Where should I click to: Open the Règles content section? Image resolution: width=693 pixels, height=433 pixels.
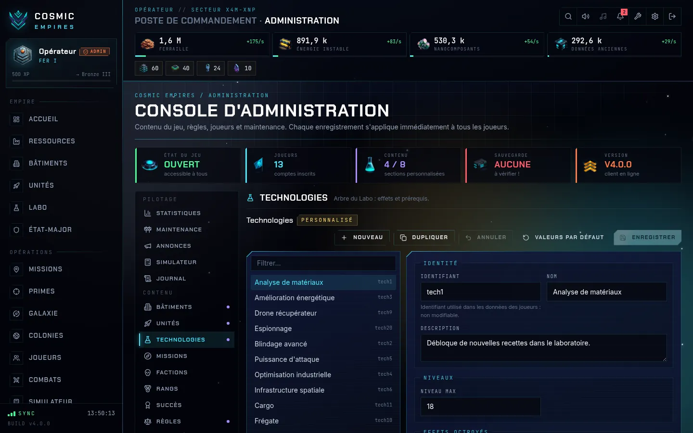click(x=187, y=421)
